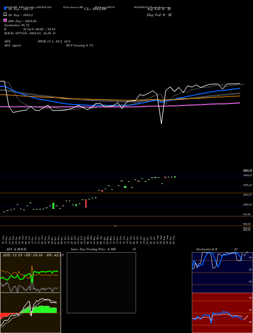Viewport: 253px width, 333px height.
Task: Click the ADX: 11.13 +DY: 53.16 header
Action: click(x=33, y=255)
